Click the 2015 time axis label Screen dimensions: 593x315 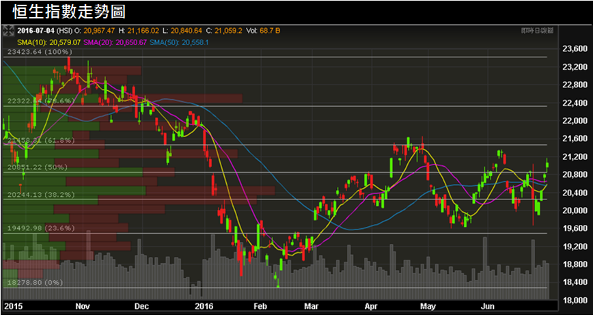(x=13, y=306)
